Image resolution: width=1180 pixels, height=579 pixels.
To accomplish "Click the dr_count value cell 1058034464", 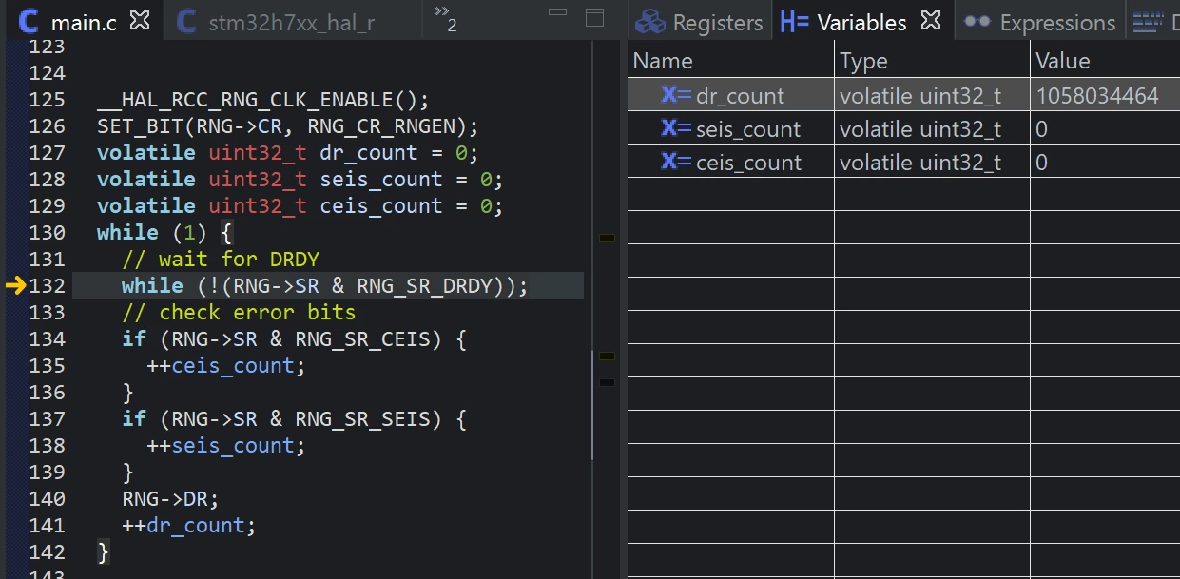I will point(1097,95).
